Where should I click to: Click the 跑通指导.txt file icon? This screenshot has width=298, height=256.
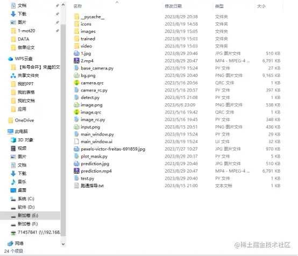[x=76, y=186]
